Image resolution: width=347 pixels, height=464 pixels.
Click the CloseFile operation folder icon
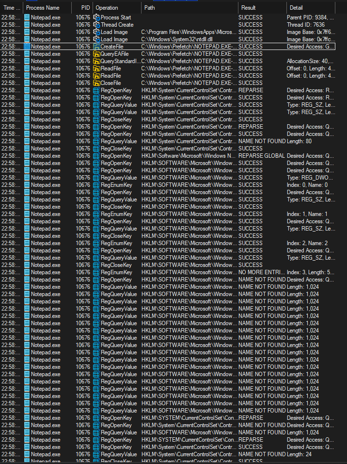96,83
